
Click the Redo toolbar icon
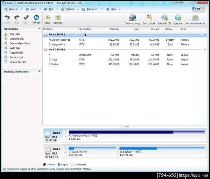pyautogui.click(x=16, y=18)
